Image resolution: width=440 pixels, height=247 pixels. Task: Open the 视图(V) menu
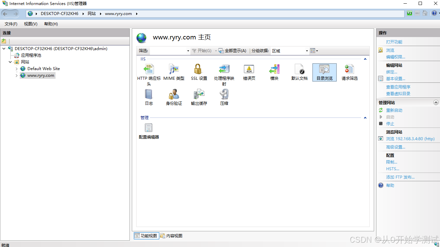(x=30, y=24)
